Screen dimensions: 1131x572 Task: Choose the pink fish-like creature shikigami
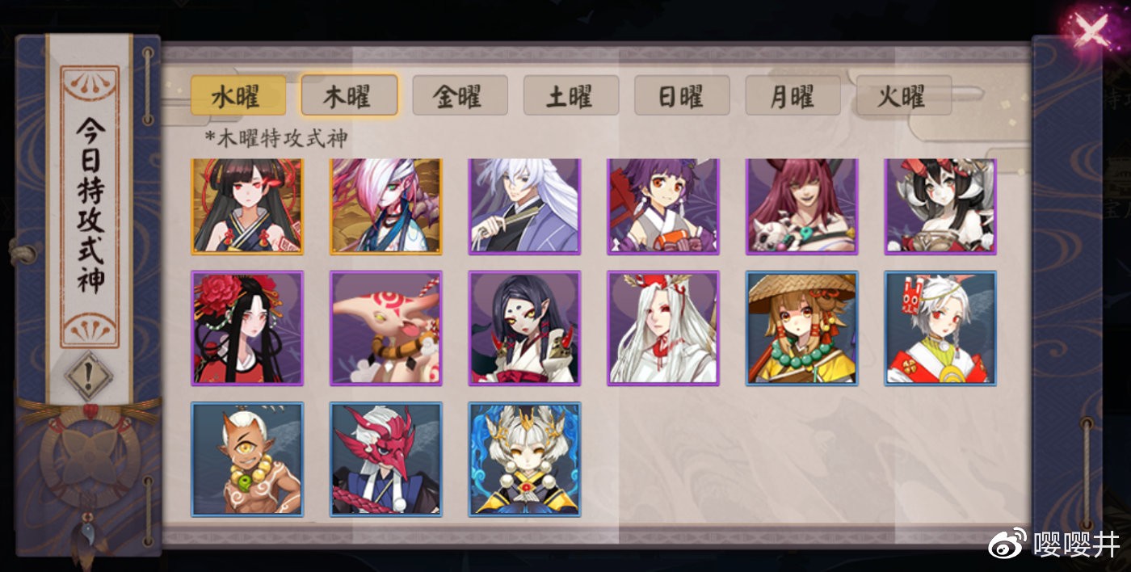coord(386,328)
